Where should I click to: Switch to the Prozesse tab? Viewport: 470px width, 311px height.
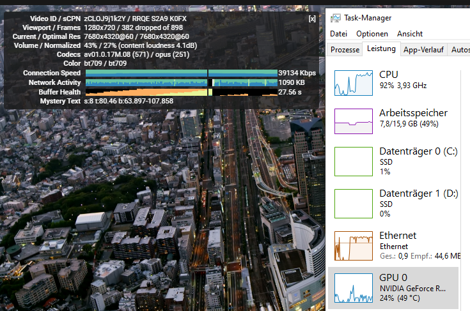345,50
